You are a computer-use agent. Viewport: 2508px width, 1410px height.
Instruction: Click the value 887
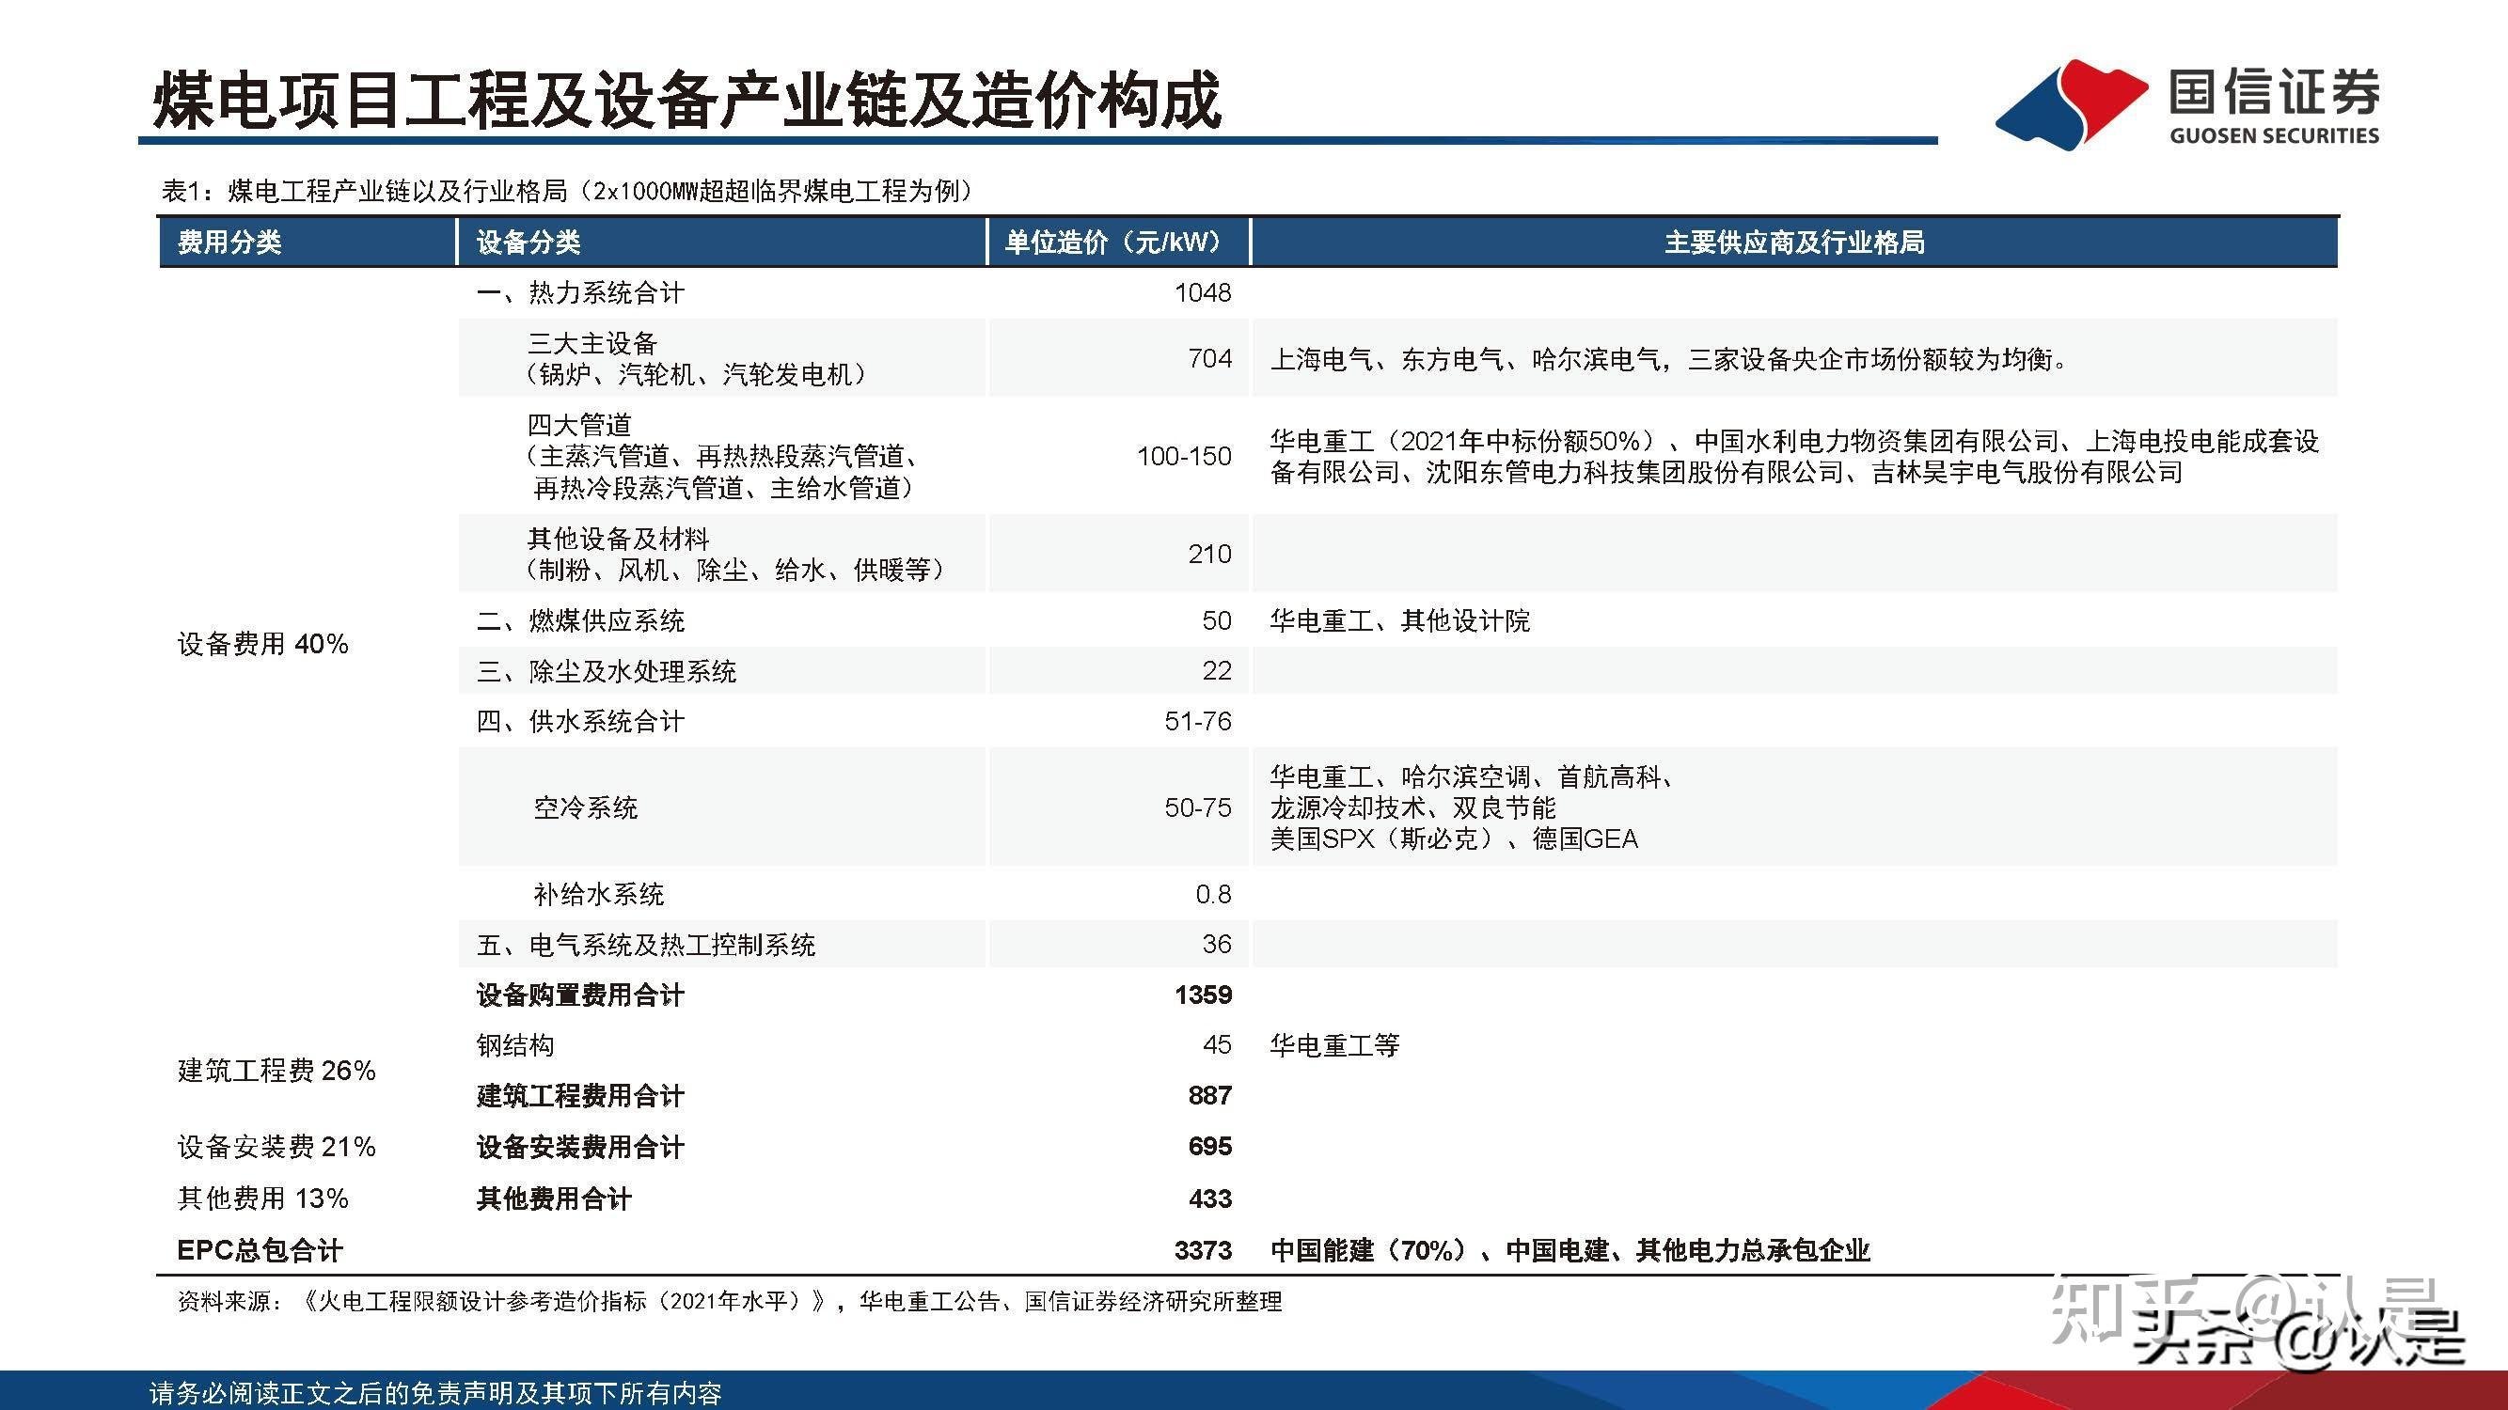point(1210,1096)
